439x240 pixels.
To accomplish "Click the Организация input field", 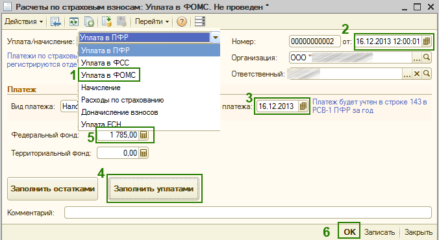I will [350, 58].
